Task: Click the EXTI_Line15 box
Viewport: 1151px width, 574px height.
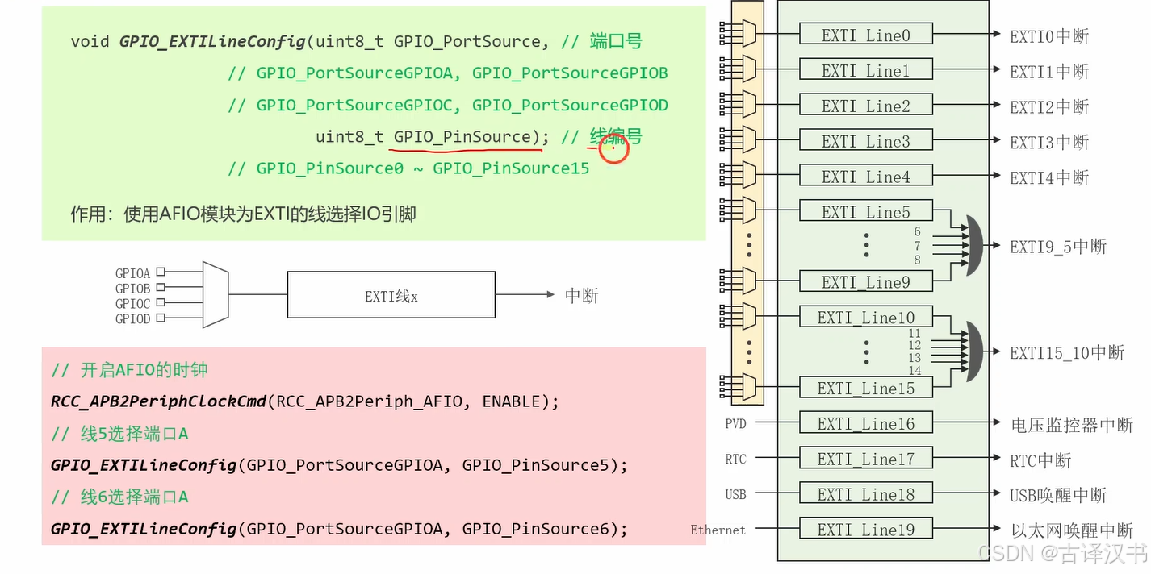Action: point(866,388)
